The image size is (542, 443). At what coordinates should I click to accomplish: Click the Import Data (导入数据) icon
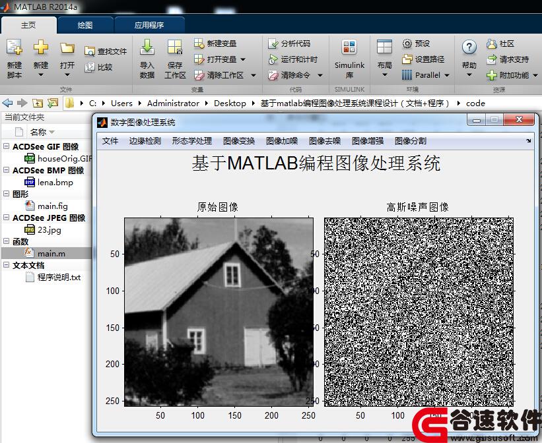[x=147, y=47]
